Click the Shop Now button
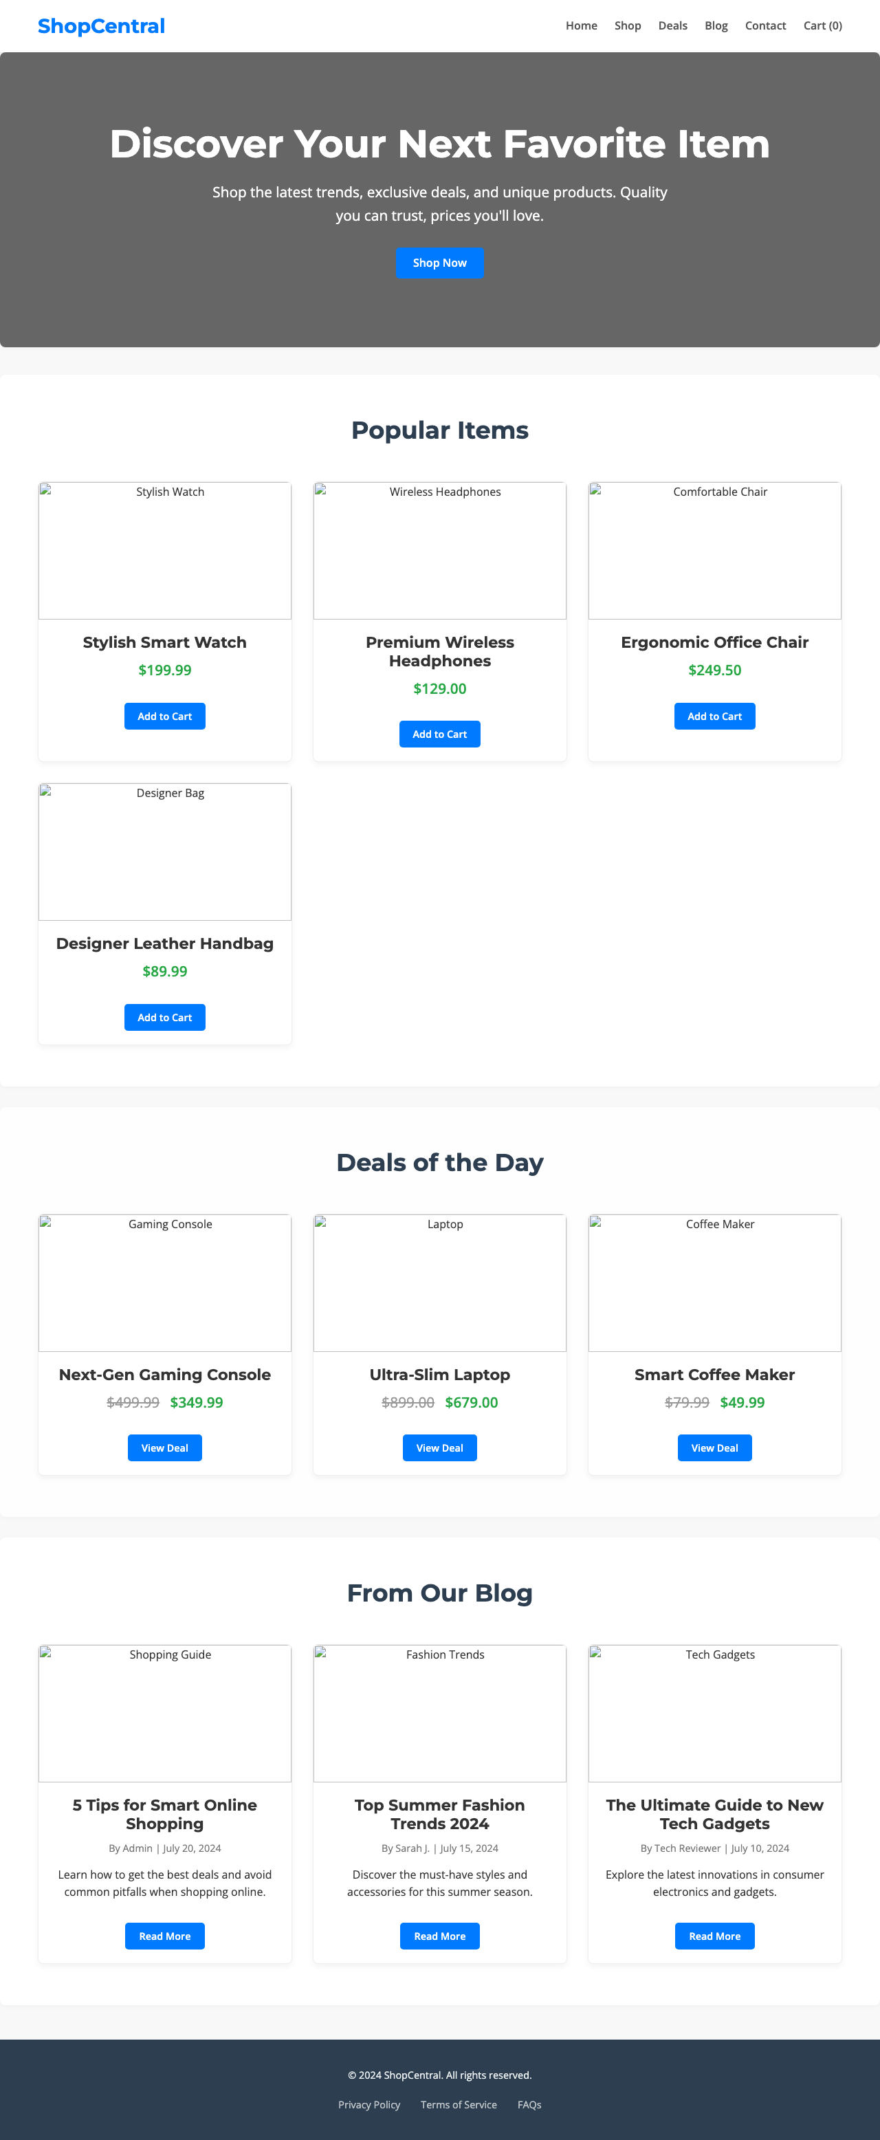Image resolution: width=880 pixels, height=2140 pixels. tap(440, 263)
